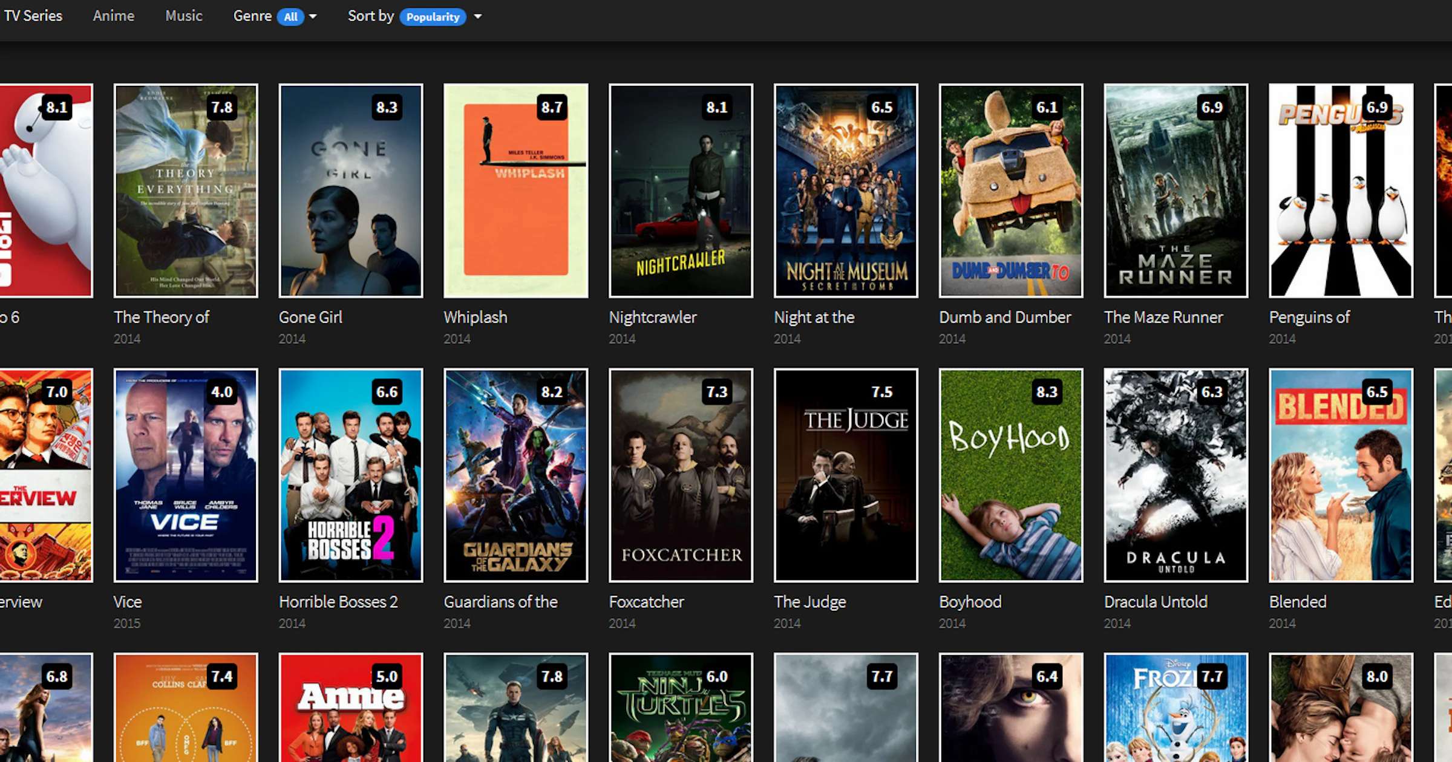Switch to the Anime tab

(114, 16)
